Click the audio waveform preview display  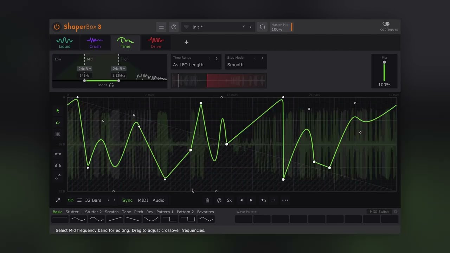click(219, 80)
